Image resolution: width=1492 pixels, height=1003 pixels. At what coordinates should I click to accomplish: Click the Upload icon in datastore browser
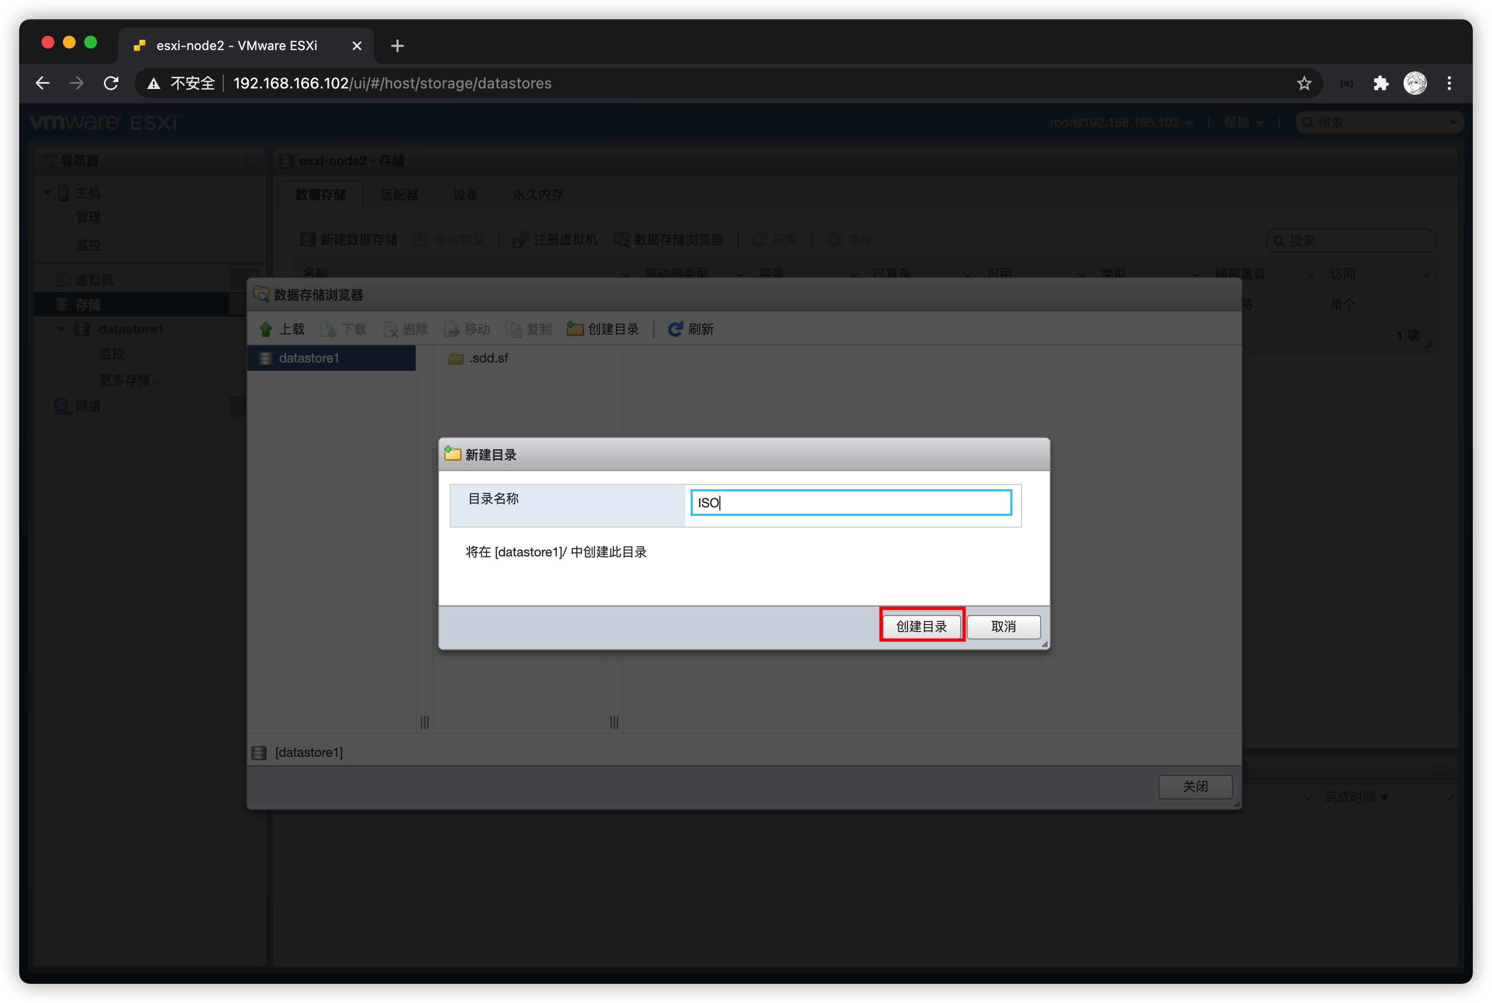pos(266,329)
